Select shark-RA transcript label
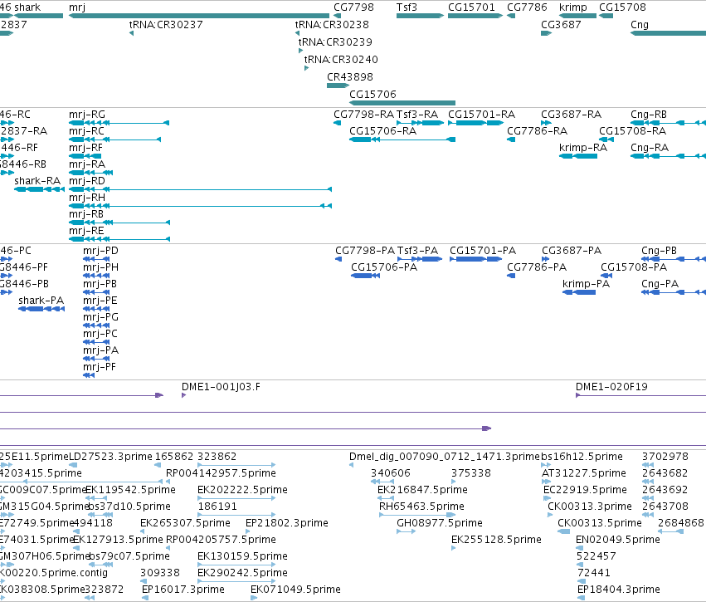This screenshot has width=706, height=602. pos(37,181)
